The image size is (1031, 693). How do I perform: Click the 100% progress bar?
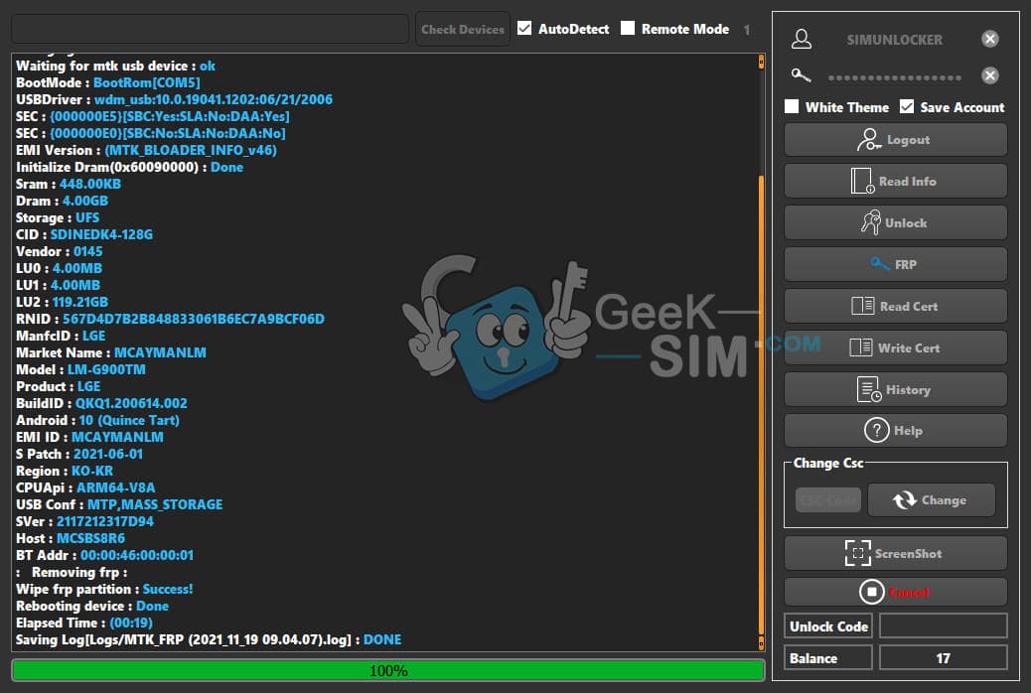point(388,670)
